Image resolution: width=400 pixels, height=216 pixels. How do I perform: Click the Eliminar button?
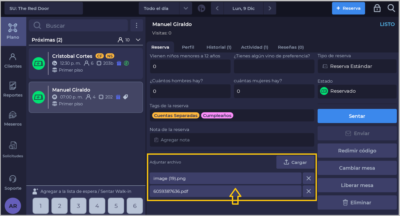tap(357, 202)
